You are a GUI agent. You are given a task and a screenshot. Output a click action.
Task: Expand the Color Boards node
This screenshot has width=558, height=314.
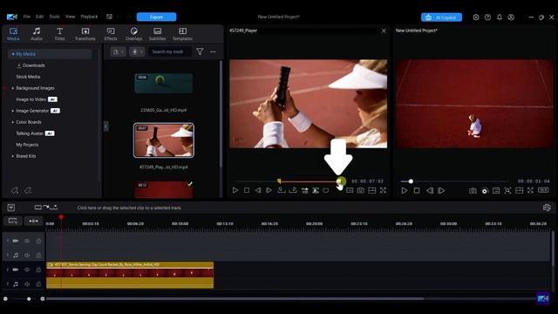point(13,122)
